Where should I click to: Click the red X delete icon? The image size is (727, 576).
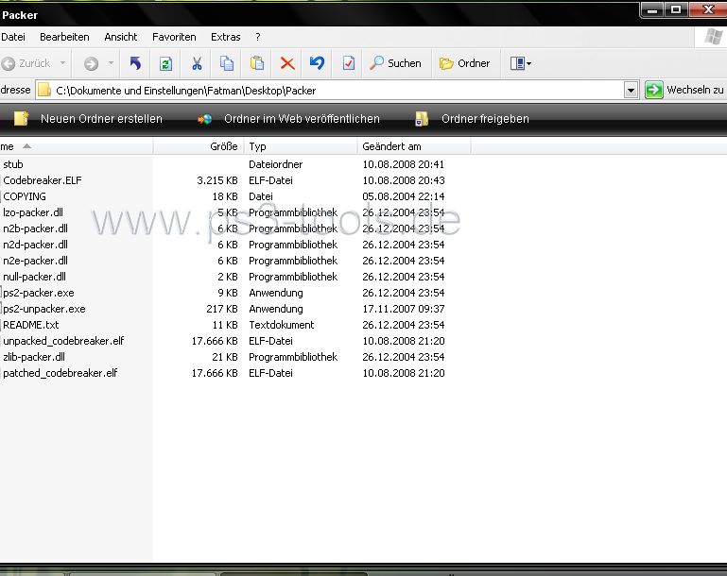tap(287, 63)
